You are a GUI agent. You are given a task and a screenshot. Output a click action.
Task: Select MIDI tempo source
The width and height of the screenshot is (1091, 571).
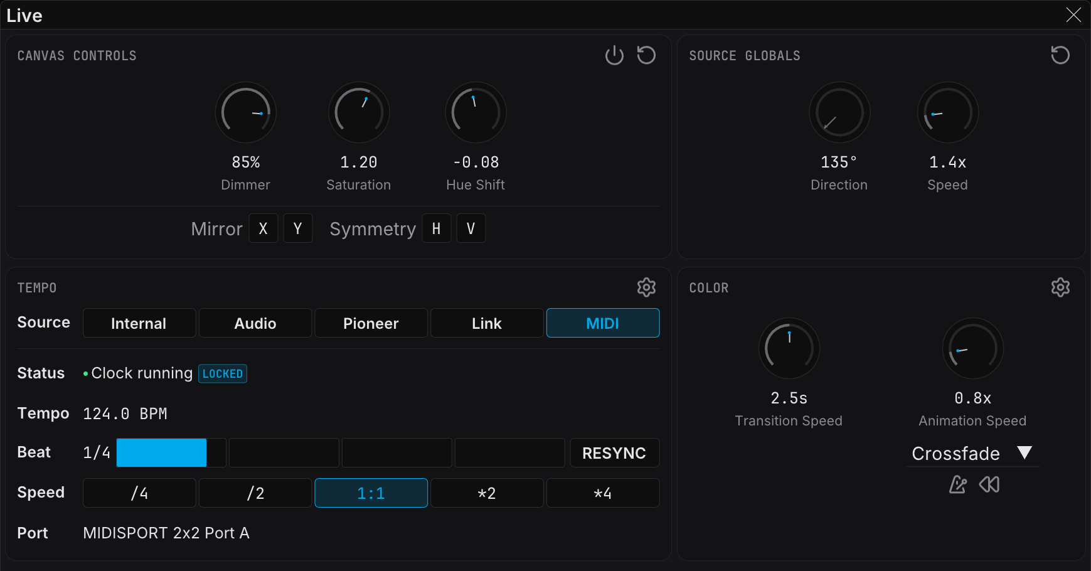click(x=603, y=323)
